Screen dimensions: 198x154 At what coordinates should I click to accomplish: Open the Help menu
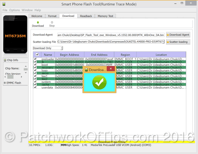(38, 10)
